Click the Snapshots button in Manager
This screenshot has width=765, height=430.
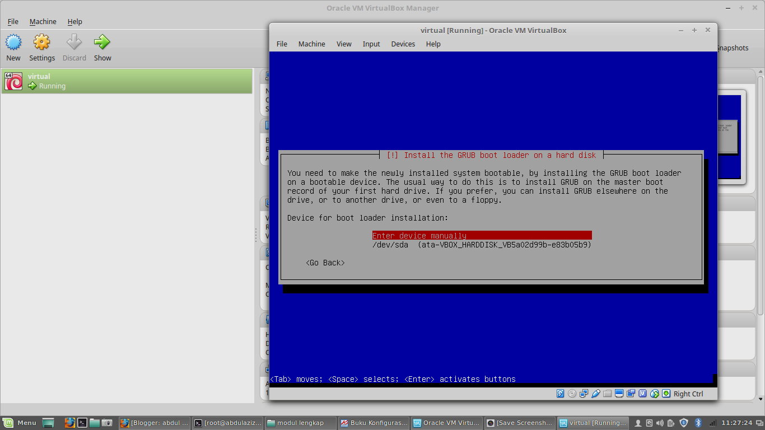733,48
